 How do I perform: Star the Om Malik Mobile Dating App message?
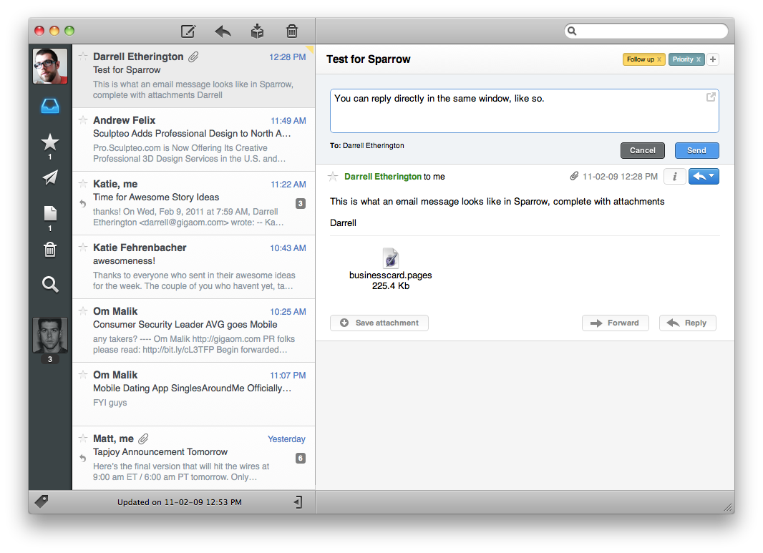point(83,375)
